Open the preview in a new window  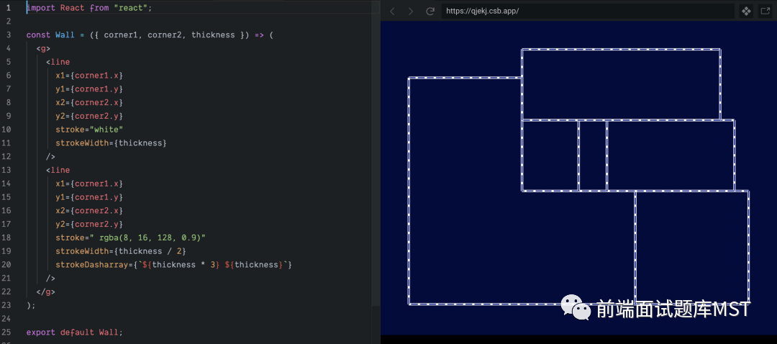point(765,11)
